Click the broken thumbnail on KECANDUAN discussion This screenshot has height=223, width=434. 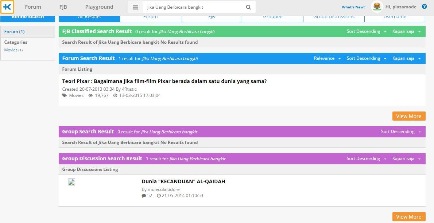point(71,182)
